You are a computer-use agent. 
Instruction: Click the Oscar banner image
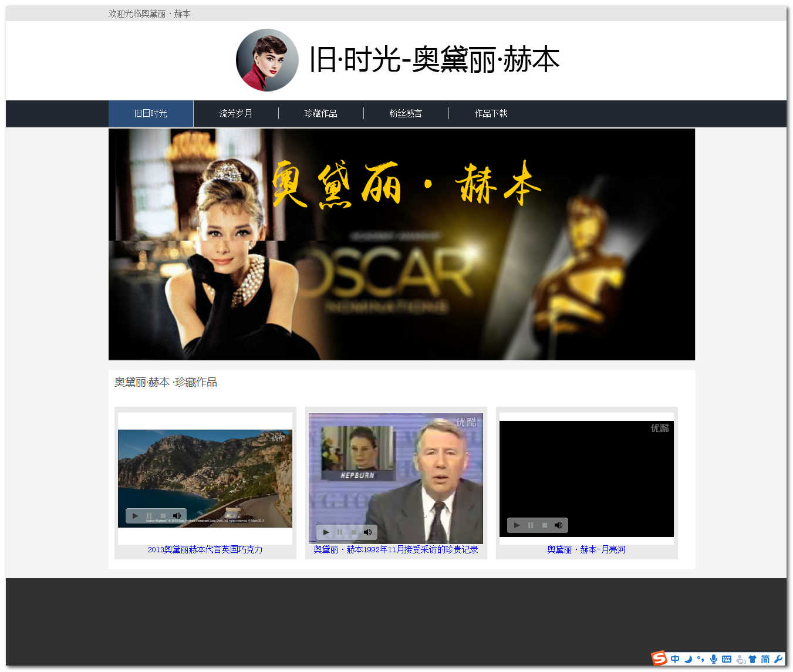[401, 244]
